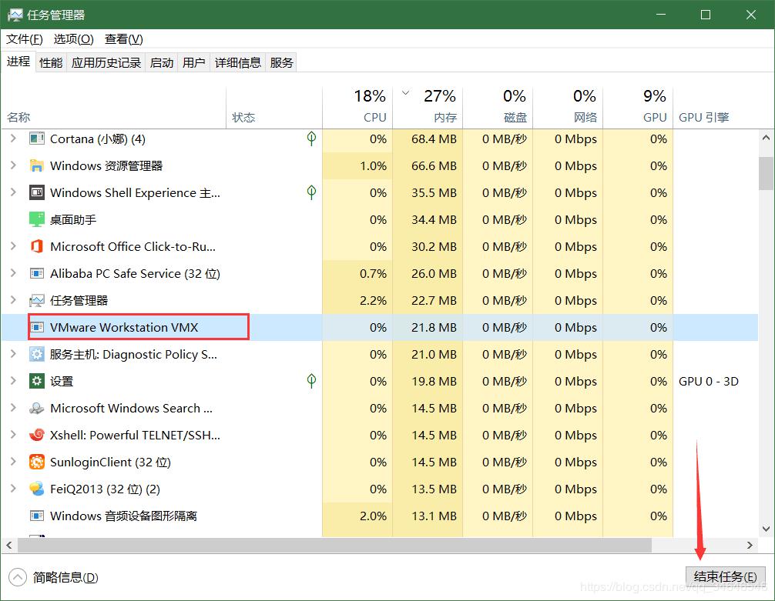Click the horizontal scrollbar left arrow
775x601 pixels.
point(9,545)
